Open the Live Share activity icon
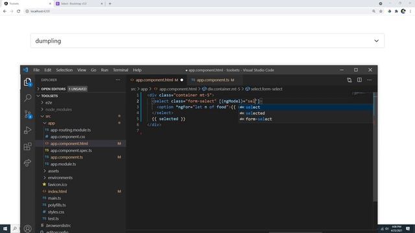Image resolution: width=415 pixels, height=233 pixels. point(27,162)
